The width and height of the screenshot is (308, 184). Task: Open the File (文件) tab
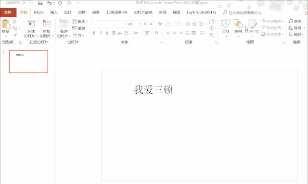8,12
